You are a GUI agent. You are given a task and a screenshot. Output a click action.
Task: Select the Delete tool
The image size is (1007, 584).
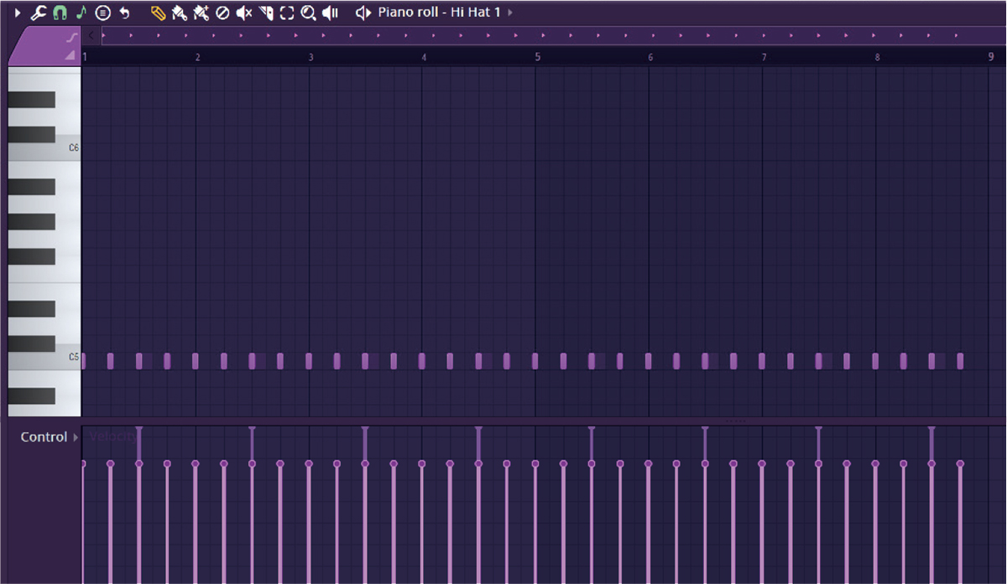pyautogui.click(x=222, y=13)
